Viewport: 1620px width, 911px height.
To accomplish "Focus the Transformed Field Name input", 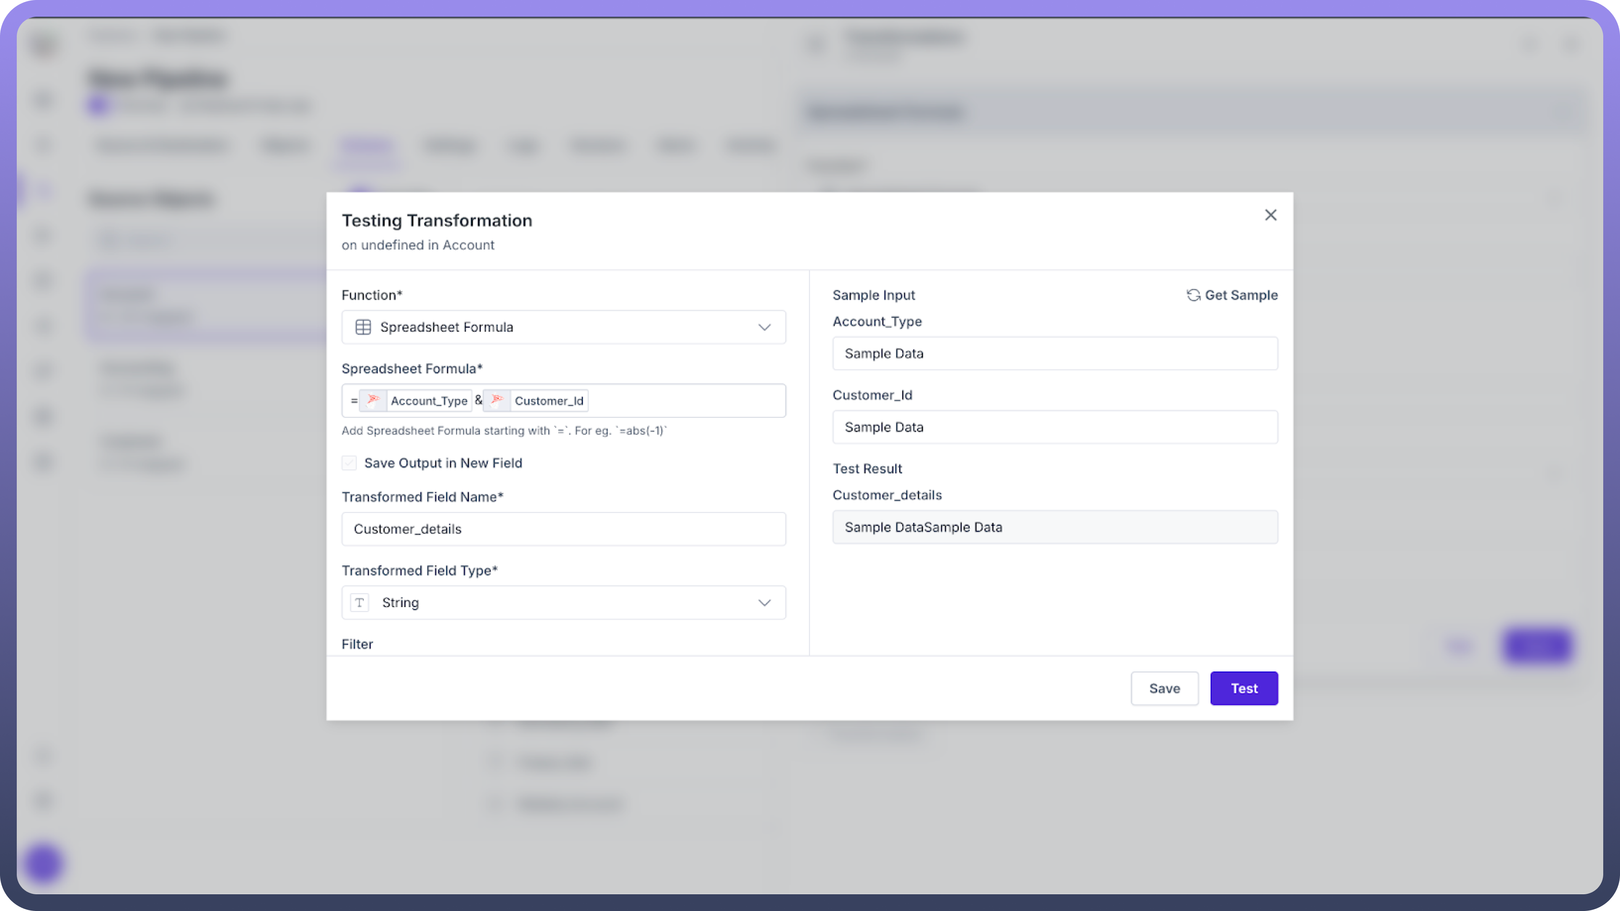I will [563, 529].
